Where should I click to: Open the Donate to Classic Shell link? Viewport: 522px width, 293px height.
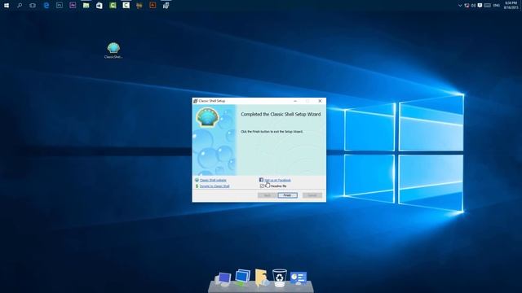click(x=215, y=186)
